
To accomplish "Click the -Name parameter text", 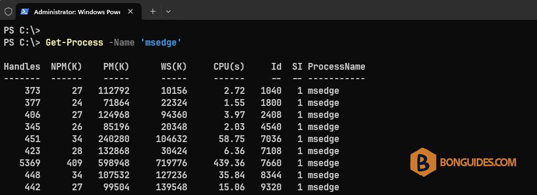I will [122, 42].
